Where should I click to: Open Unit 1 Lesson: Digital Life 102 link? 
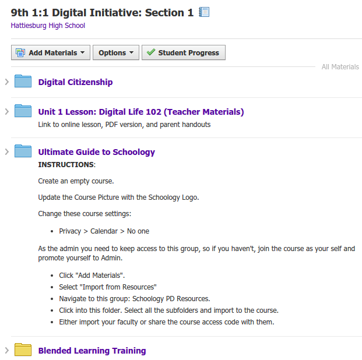click(141, 112)
